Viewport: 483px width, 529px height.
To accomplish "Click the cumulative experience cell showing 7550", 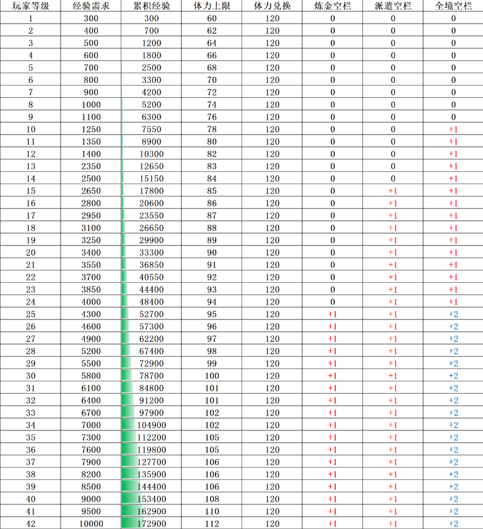I will click(151, 129).
